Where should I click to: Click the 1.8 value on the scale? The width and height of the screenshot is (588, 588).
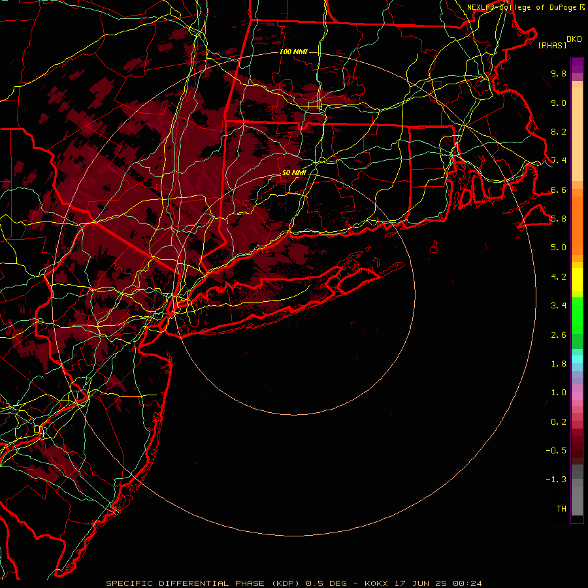[559, 364]
